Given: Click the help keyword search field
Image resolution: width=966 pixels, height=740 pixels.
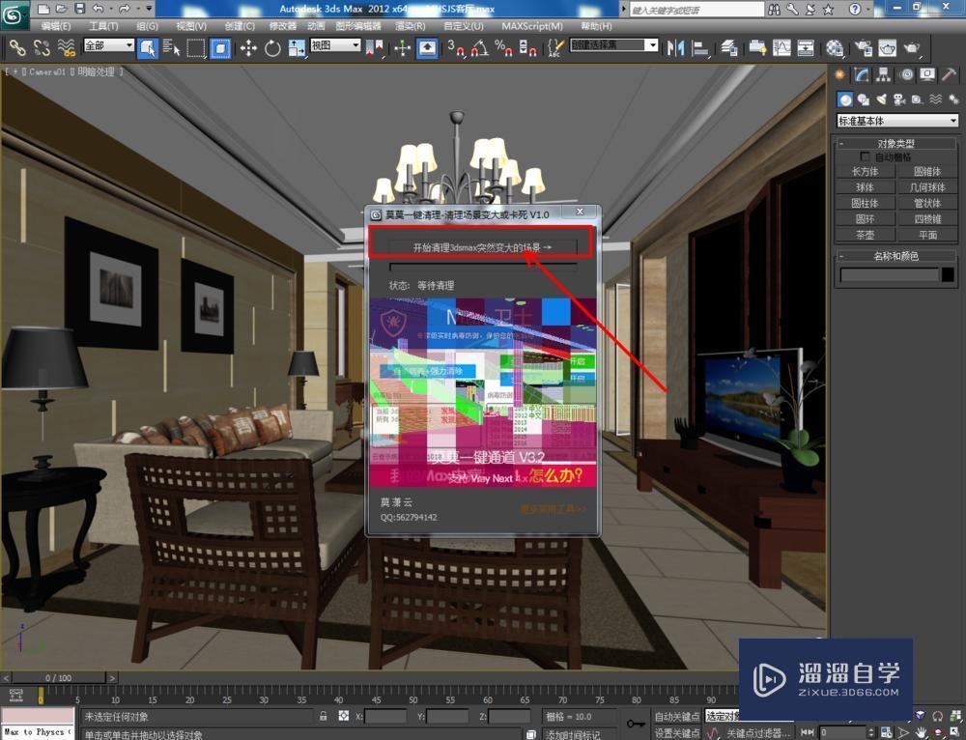Looking at the screenshot, I should tap(696, 10).
